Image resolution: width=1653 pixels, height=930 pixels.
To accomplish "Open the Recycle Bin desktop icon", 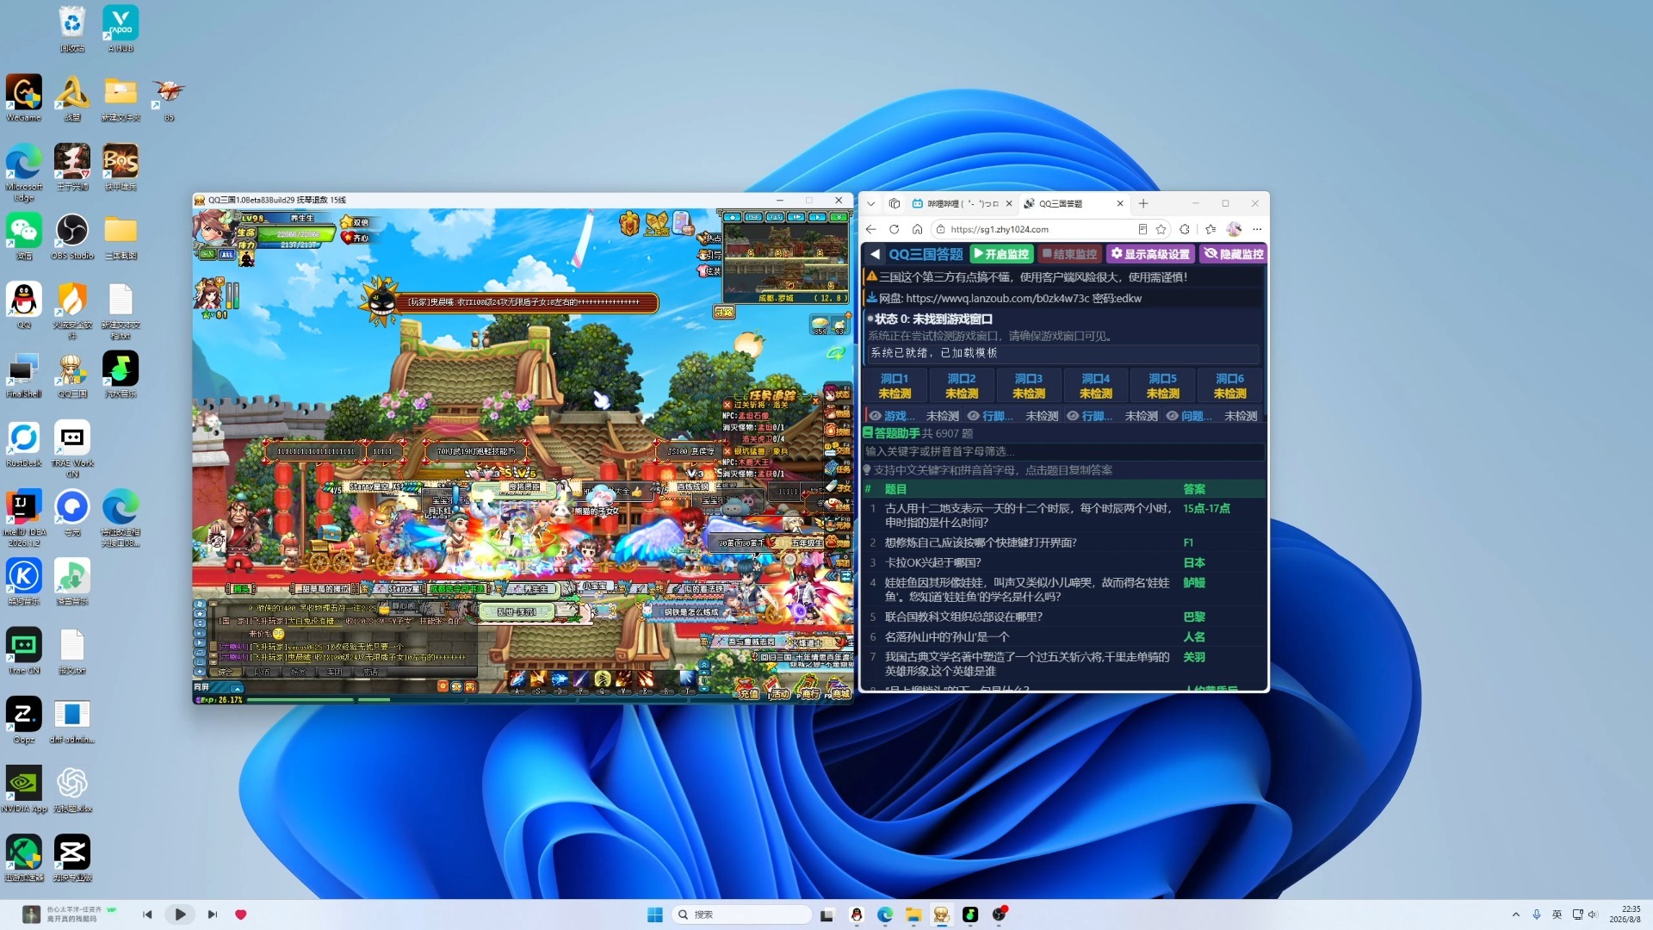I will tap(72, 29).
